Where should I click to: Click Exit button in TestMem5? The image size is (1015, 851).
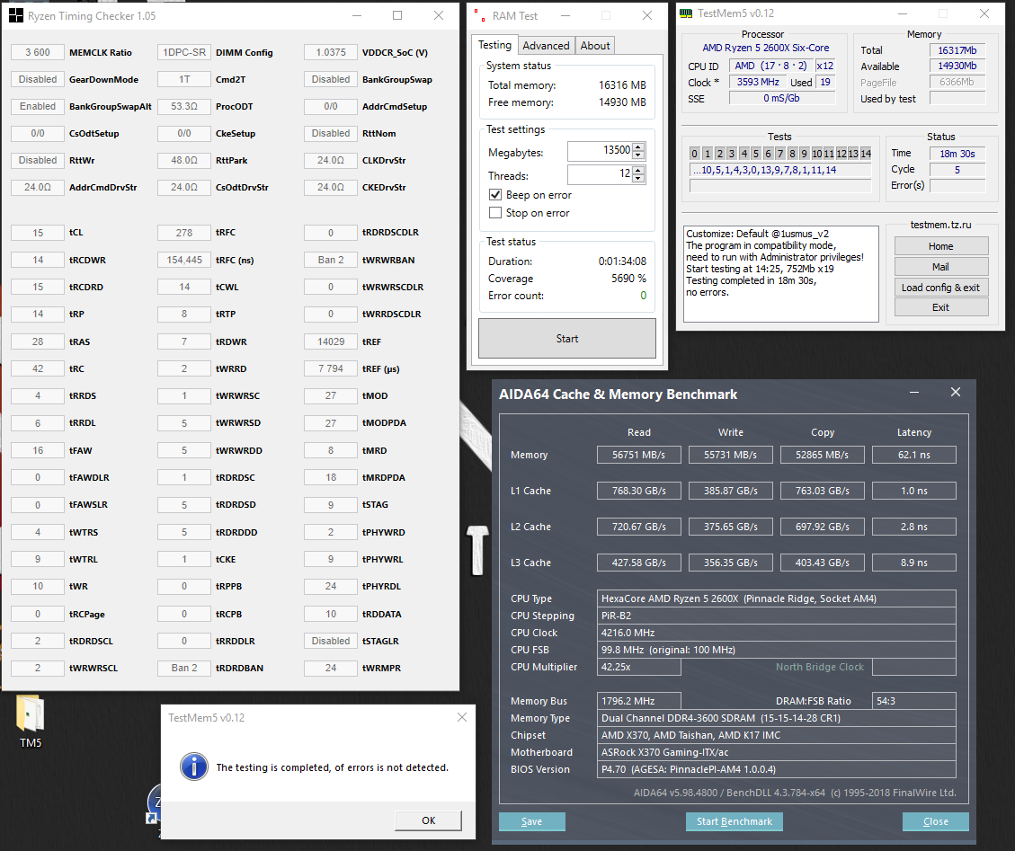tap(941, 307)
